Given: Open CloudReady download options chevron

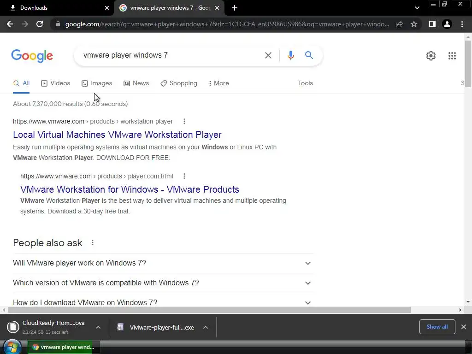Looking at the screenshot, I should [x=98, y=327].
